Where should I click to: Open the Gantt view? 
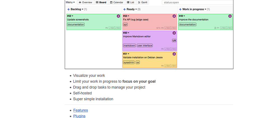[x=142, y=3]
